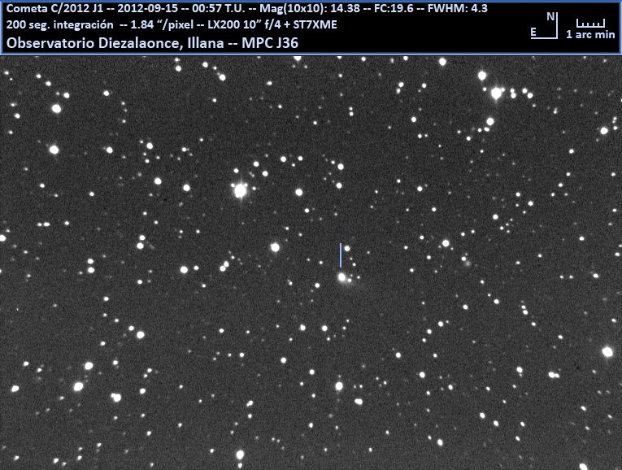
Task: Select the "1.84 "/pixel" scale text
Action: (162, 24)
